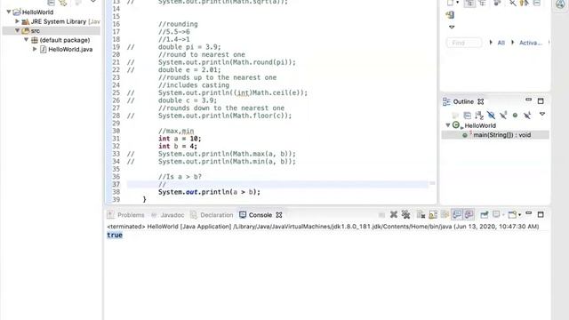569x320 pixels.
Task: Toggle show console when standard output changes
Action: pyautogui.click(x=457, y=215)
